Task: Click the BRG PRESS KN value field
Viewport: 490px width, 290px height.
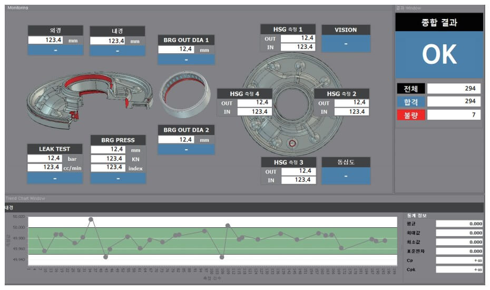Action: pos(109,159)
